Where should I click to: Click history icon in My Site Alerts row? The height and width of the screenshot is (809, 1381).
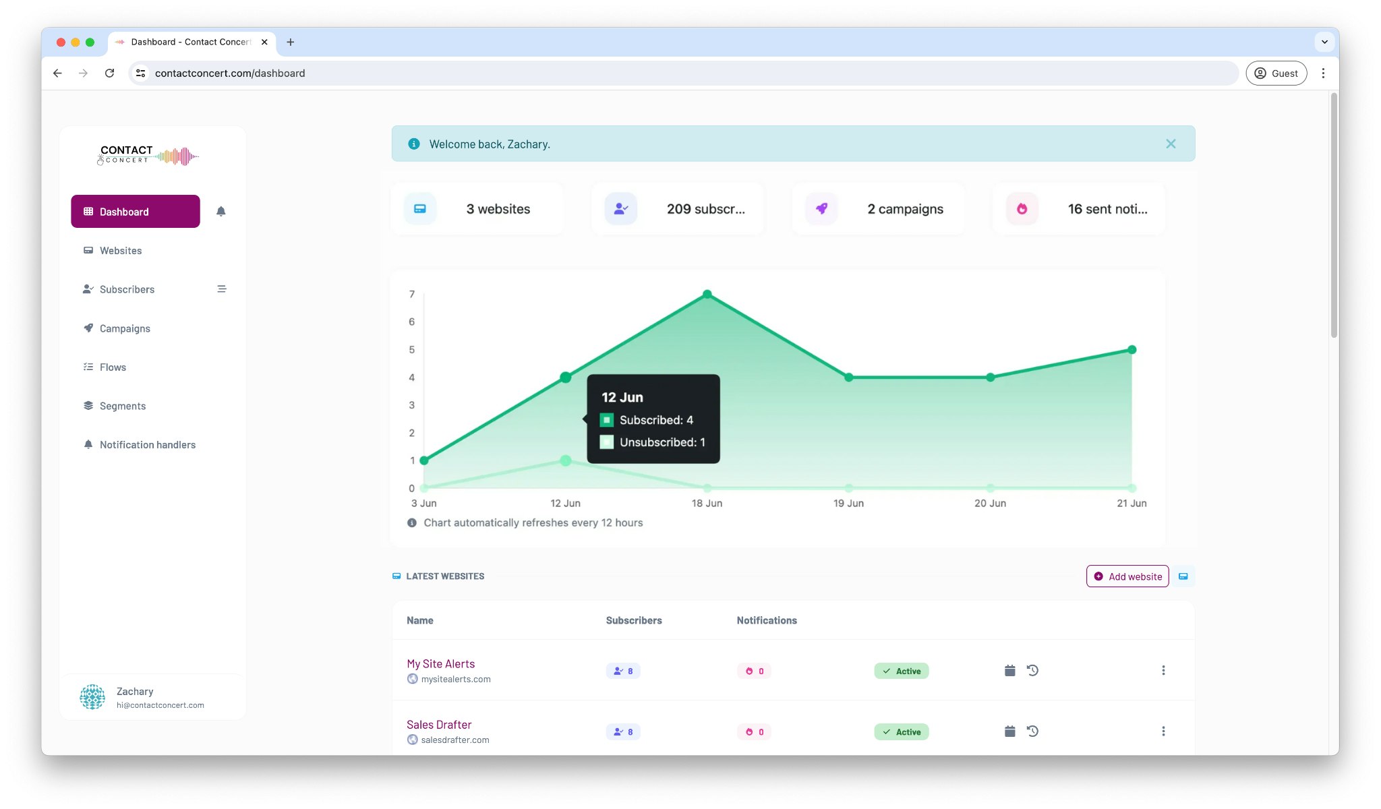click(1032, 670)
